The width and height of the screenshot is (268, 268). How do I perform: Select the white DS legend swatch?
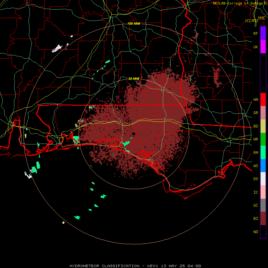click(x=263, y=179)
